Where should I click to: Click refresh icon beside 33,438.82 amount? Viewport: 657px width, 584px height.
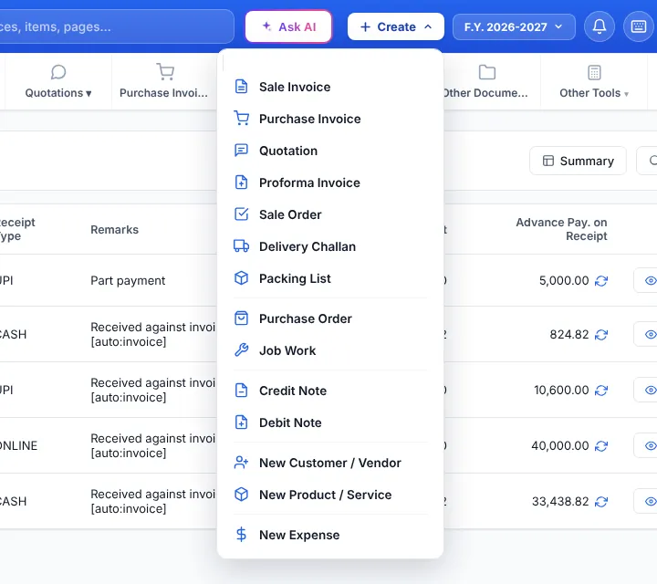[x=601, y=502]
